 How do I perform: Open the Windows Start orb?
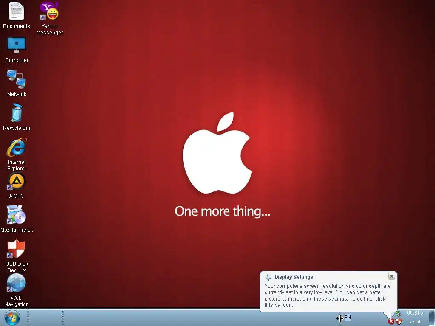tap(12, 318)
